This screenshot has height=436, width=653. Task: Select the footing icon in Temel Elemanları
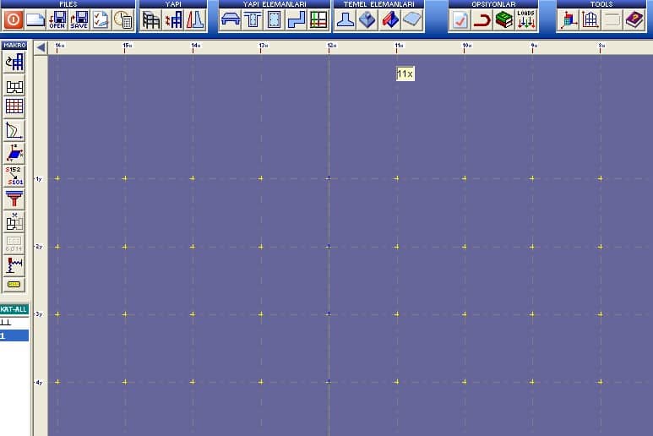[345, 20]
